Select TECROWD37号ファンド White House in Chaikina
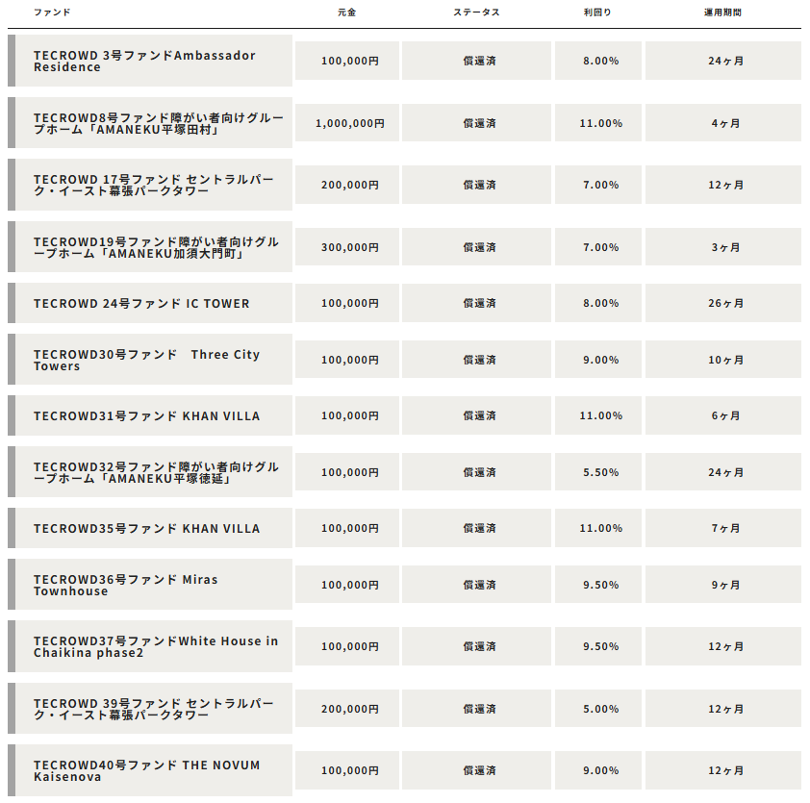The image size is (810, 803). [156, 646]
